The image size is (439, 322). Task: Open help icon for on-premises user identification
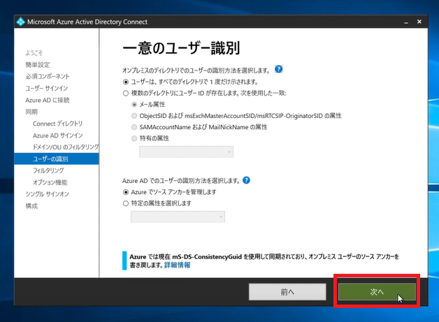point(279,69)
